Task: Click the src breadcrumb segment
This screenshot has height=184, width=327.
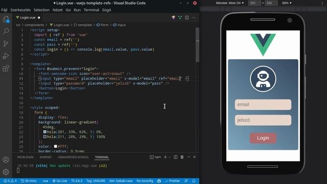Action: pos(18,25)
